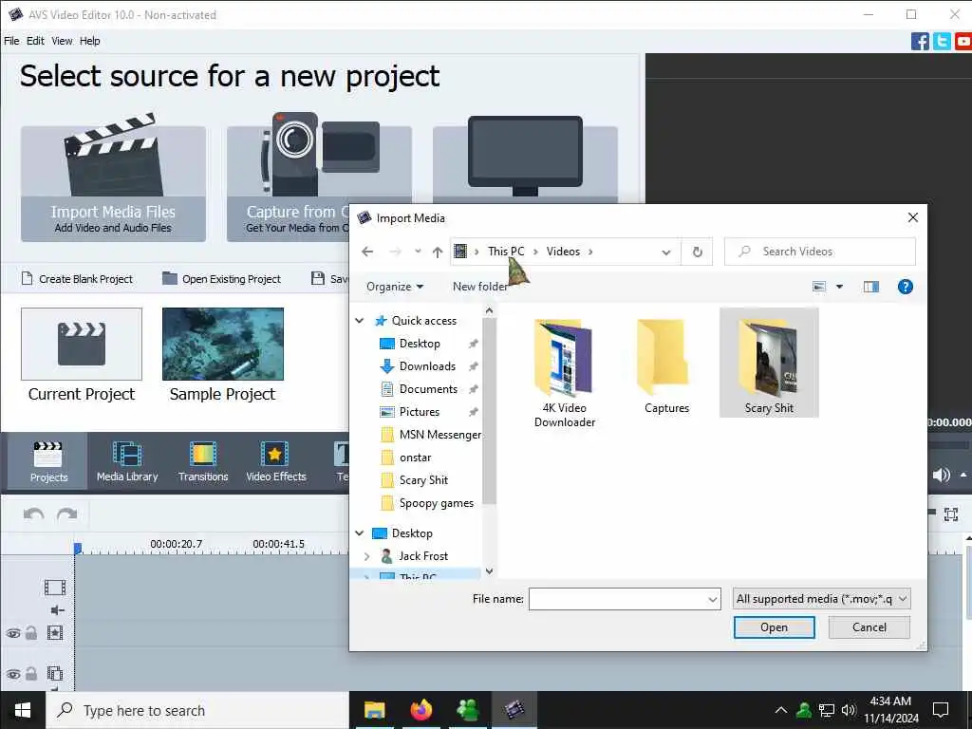Click the blue Help icon in dialog
Screen dimensions: 972x729
(x=905, y=287)
